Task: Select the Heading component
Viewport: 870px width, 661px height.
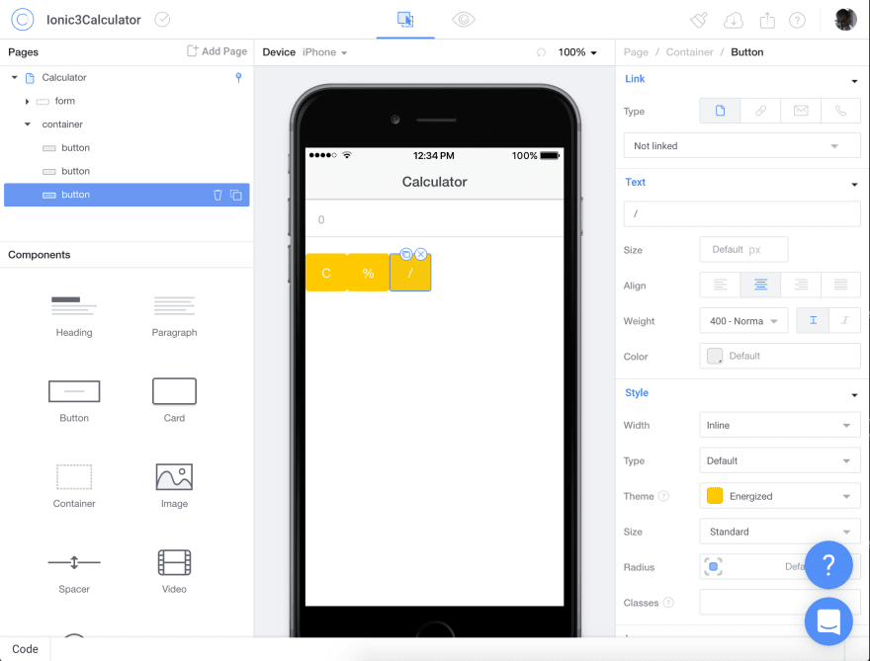Action: [x=74, y=316]
